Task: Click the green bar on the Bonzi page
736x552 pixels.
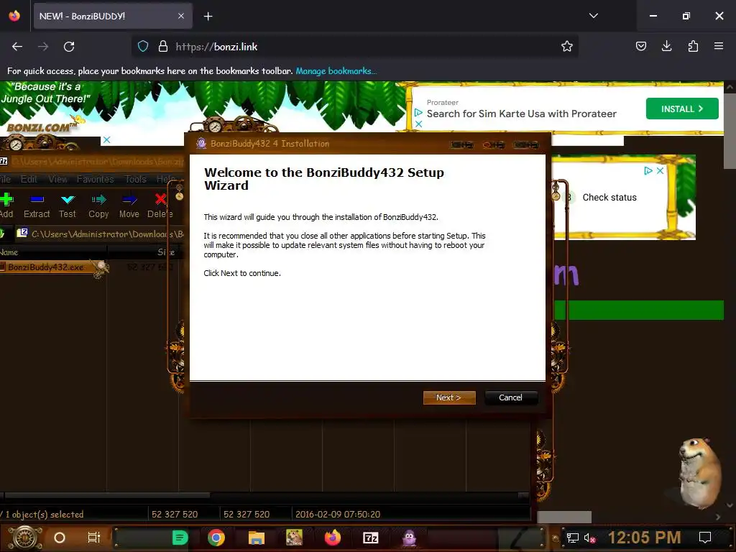Action: click(639, 310)
